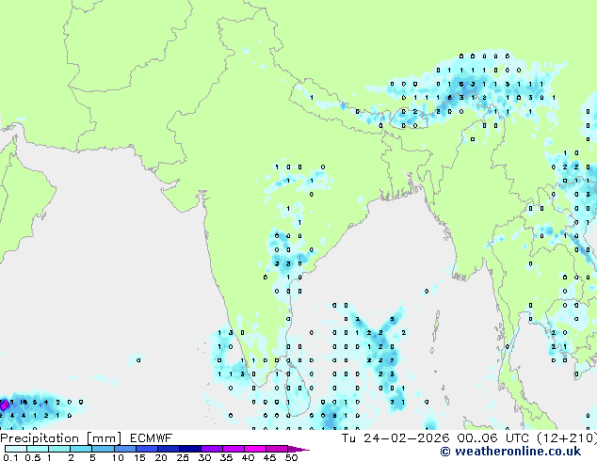Click the 0.5–1 mm legend swatch
The width and height of the screenshot is (597, 461).
pyautogui.click(x=38, y=449)
